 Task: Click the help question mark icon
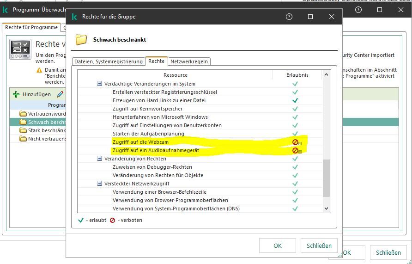289,17
